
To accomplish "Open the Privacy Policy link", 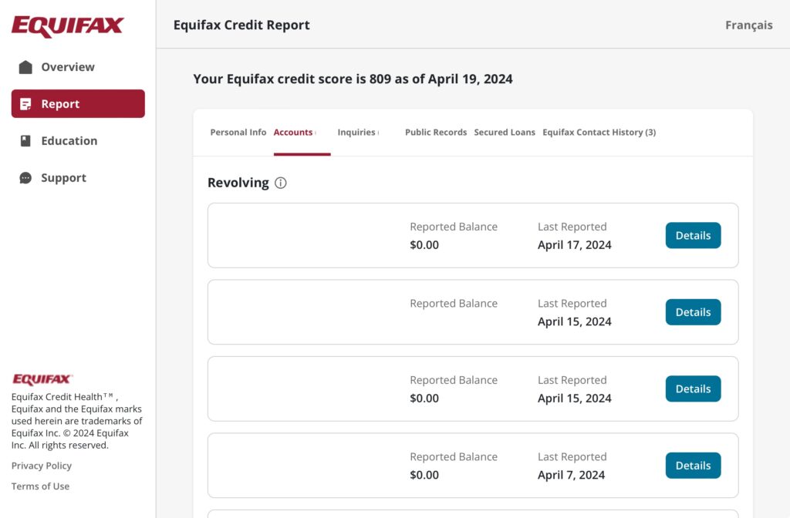I will 42,466.
